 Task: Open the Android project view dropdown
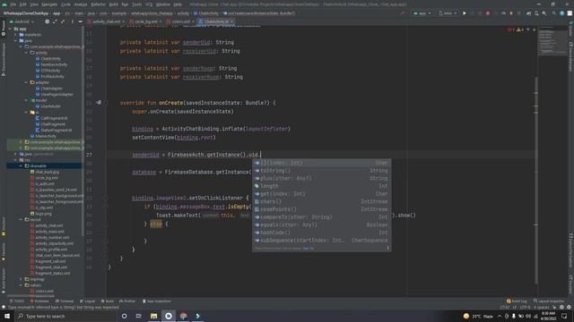pos(22,21)
